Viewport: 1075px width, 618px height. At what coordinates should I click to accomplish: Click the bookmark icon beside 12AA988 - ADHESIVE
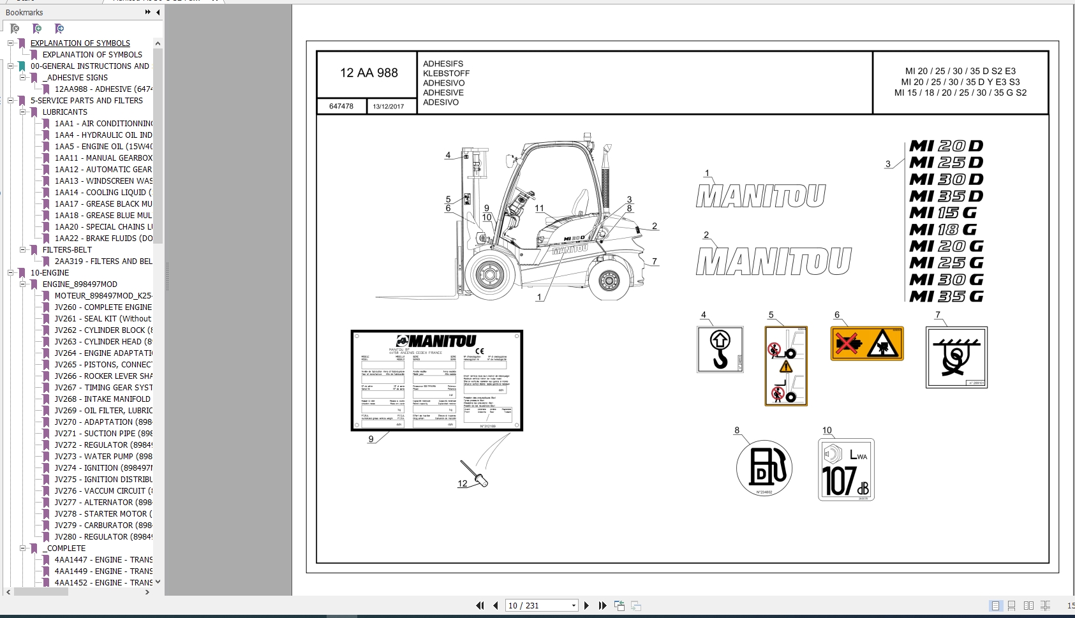click(46, 89)
